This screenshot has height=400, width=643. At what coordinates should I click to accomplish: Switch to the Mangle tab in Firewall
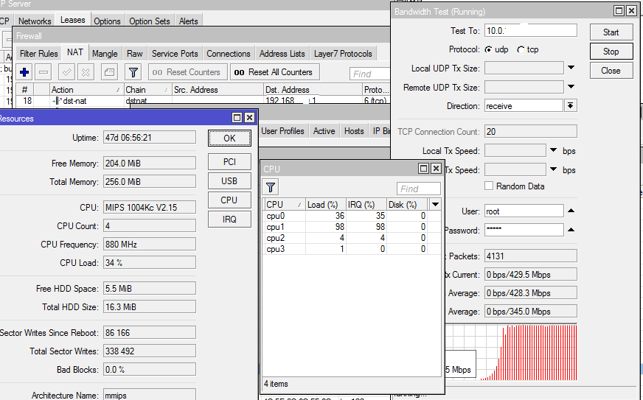[105, 54]
